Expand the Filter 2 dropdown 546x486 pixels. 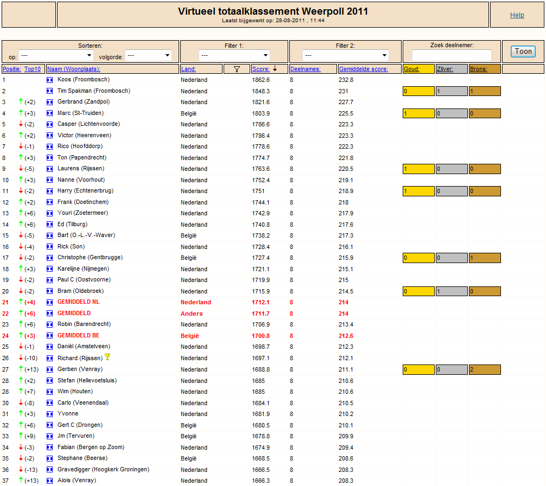(x=345, y=55)
